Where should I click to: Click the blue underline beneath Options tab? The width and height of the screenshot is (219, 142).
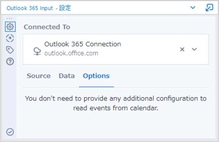[96, 87]
